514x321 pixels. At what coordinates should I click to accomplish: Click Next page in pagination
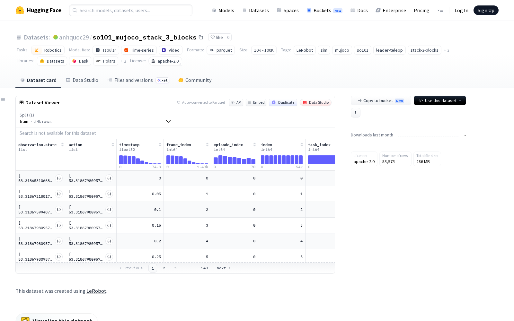pos(224,268)
